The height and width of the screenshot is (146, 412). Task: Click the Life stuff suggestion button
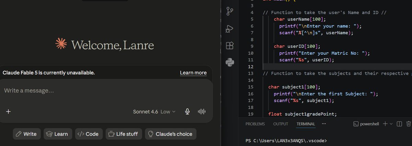click(124, 134)
